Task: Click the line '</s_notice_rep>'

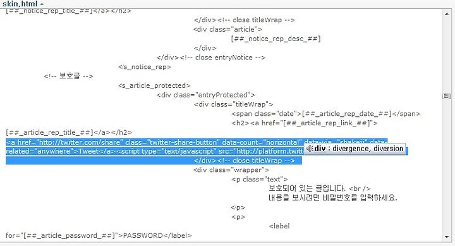Action: [145, 67]
